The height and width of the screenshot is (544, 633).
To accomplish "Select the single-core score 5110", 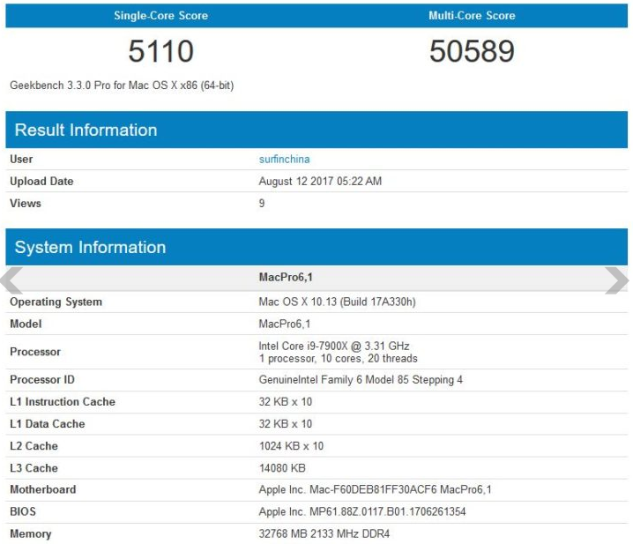I will click(160, 51).
